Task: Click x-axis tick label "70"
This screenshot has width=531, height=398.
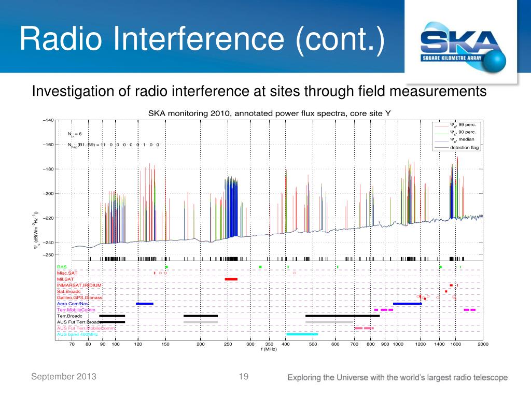Action: pos(72,344)
